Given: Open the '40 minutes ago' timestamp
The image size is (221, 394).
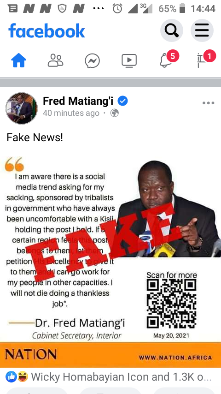Looking at the screenshot, I should click(x=71, y=113).
